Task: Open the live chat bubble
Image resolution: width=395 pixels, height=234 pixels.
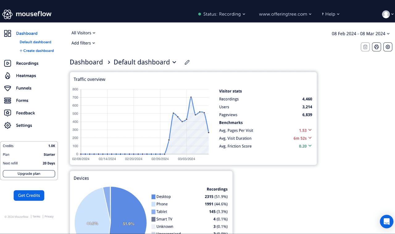Action: (386, 221)
